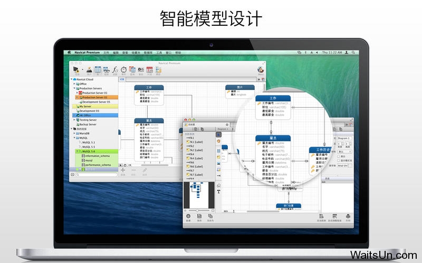Click the plus add icon below main diagram

click(123, 170)
